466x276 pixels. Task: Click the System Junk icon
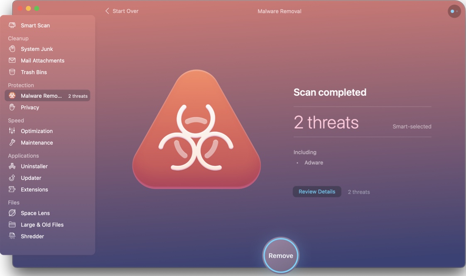12,48
